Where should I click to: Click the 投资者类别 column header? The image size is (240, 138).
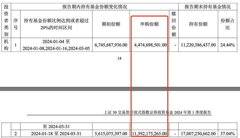6,21
